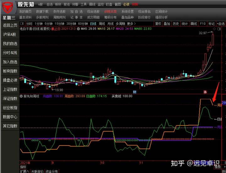Click the round icon before 股先知周线

pyautogui.click(x=21, y=96)
